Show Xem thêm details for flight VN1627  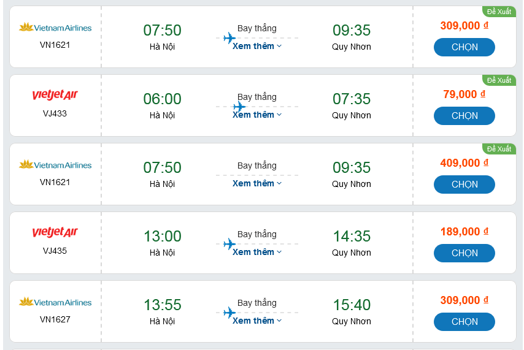(257, 321)
